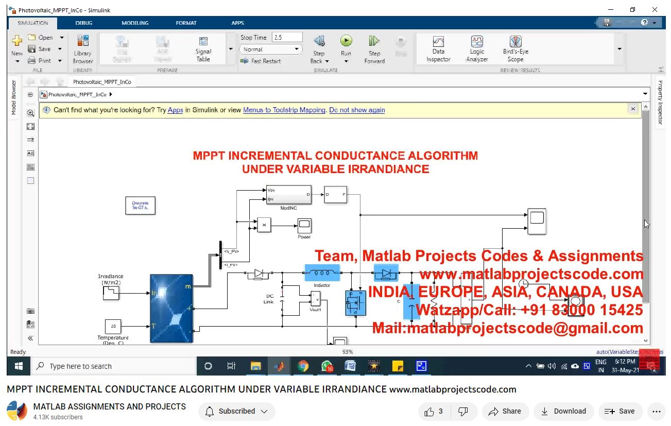The image size is (671, 426).
Task: Open the Signal Table
Action: coord(203,49)
